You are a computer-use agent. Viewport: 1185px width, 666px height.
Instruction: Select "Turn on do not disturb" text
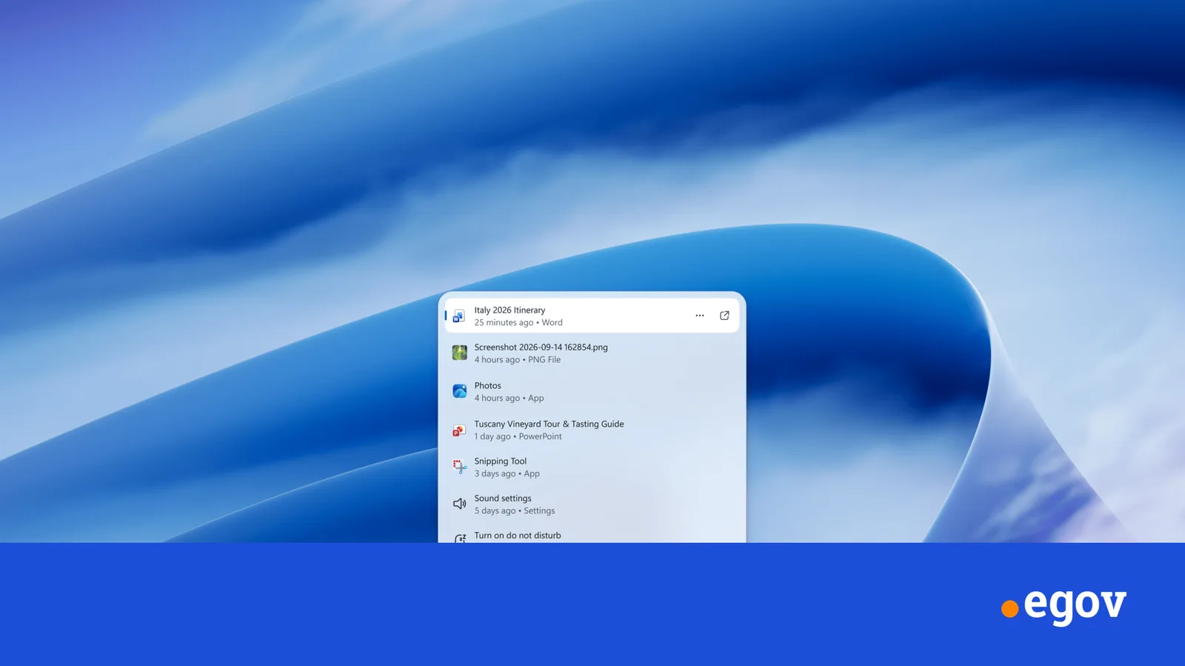click(518, 535)
